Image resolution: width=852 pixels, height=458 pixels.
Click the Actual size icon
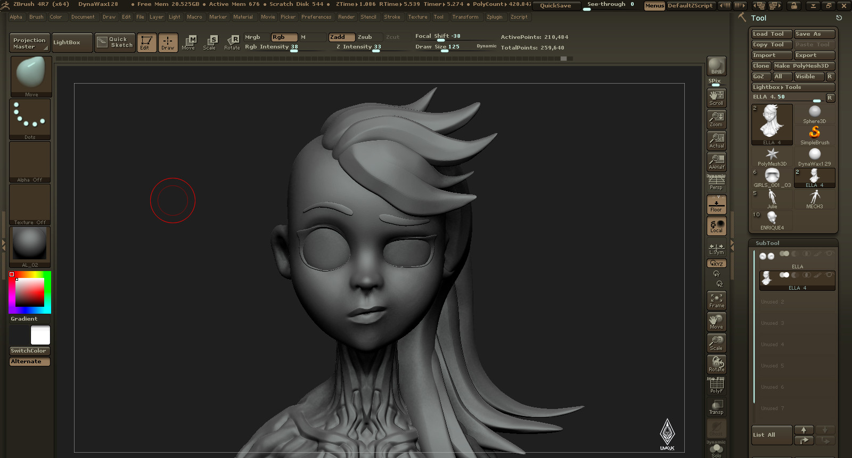point(716,141)
